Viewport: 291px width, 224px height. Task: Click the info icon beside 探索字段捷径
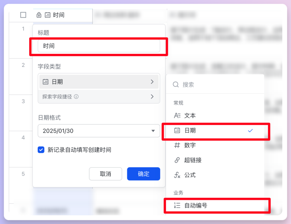coord(76,97)
